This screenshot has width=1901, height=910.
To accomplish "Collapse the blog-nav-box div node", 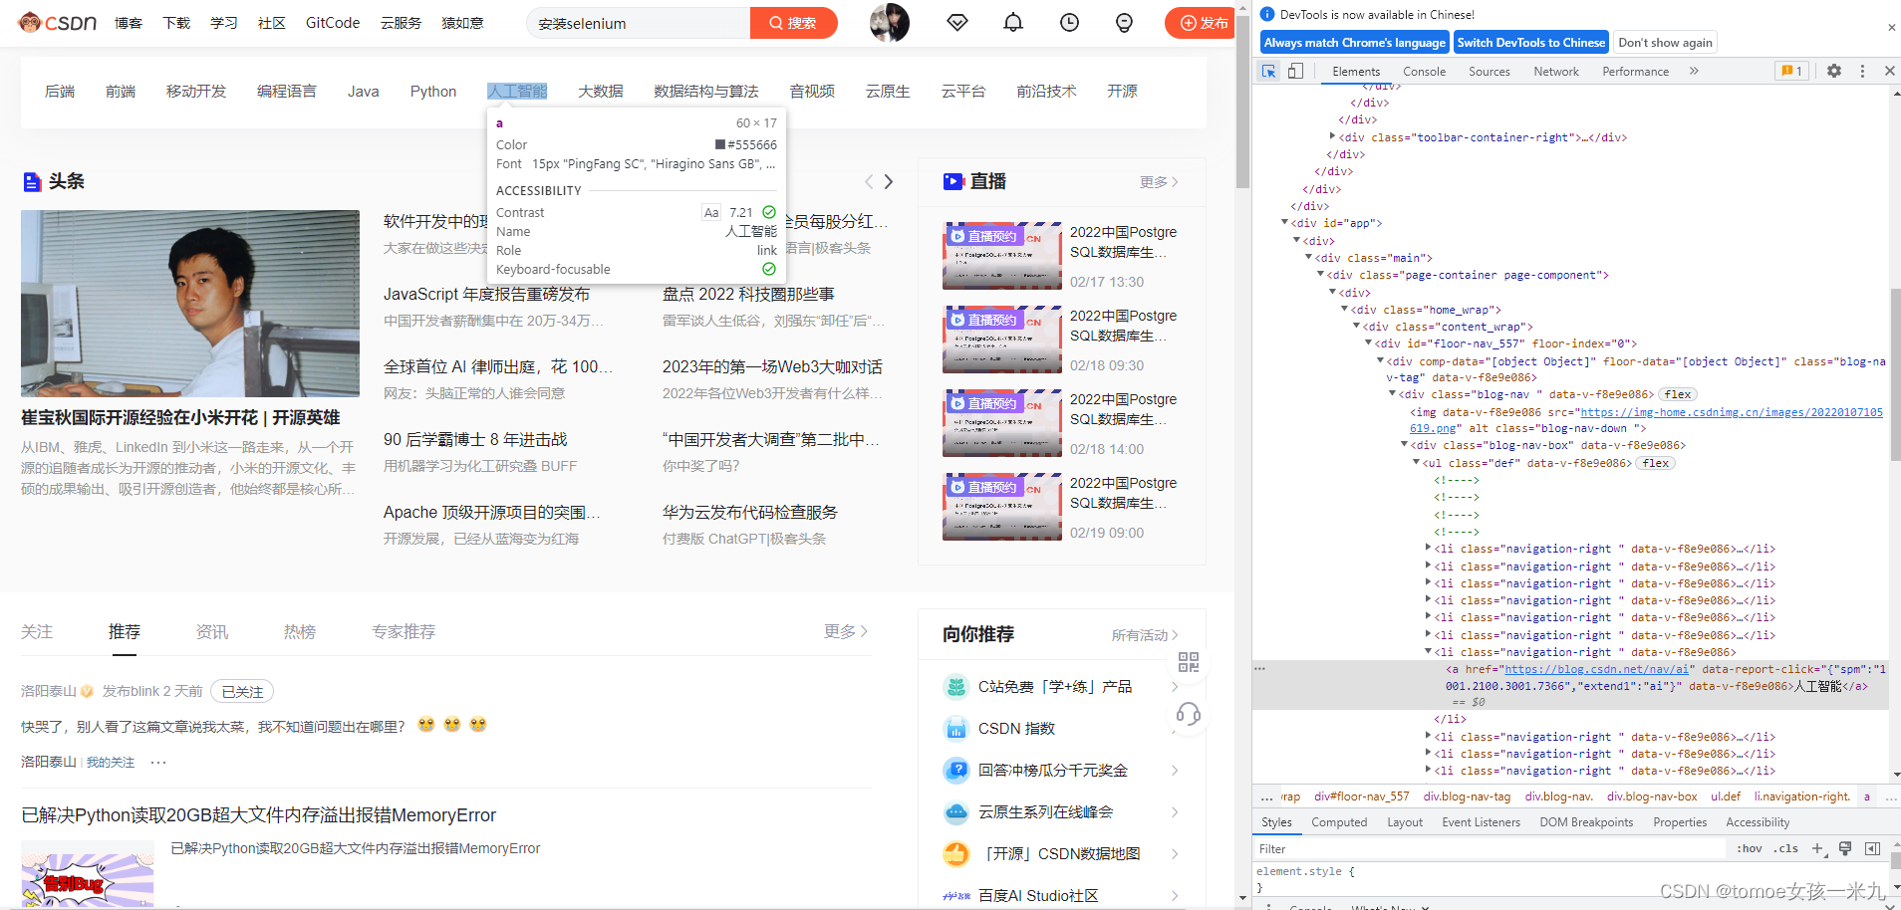I will 1404,444.
